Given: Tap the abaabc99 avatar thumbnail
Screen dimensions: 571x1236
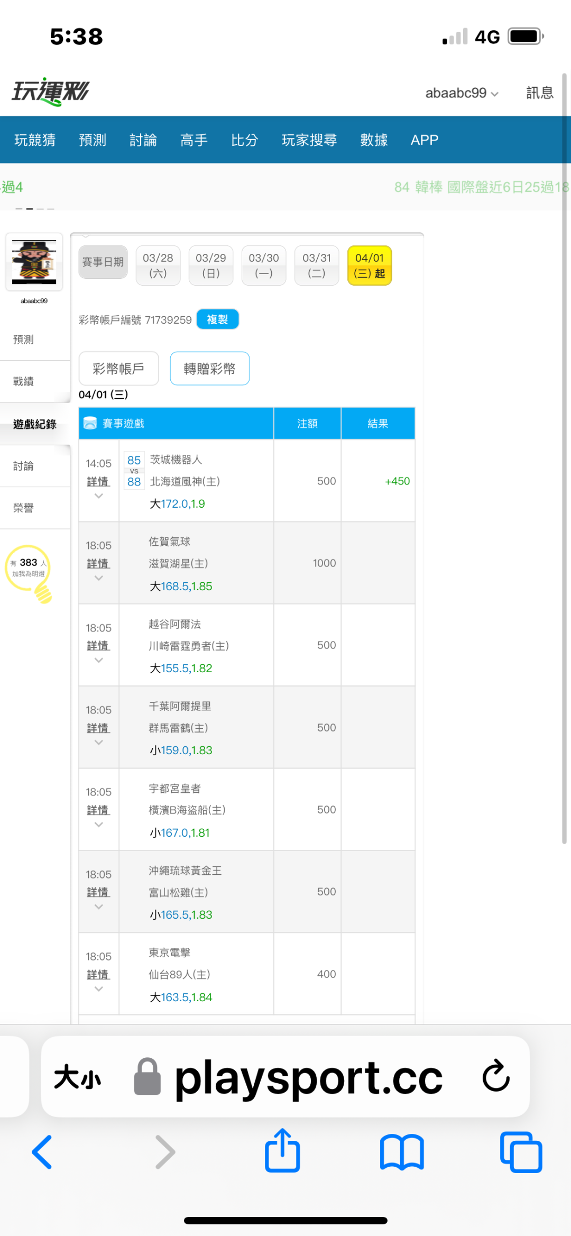Looking at the screenshot, I should tap(34, 262).
